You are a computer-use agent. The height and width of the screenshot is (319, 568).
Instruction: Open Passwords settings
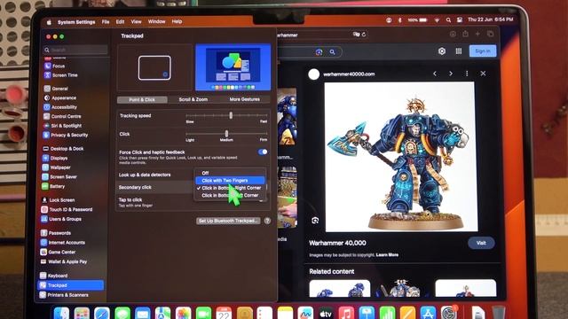pyautogui.click(x=56, y=233)
